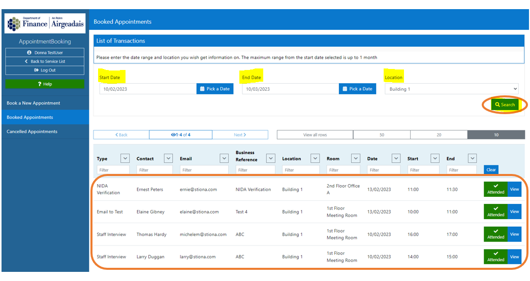Click the Log Out button
This screenshot has width=530, height=281.
[x=45, y=71]
